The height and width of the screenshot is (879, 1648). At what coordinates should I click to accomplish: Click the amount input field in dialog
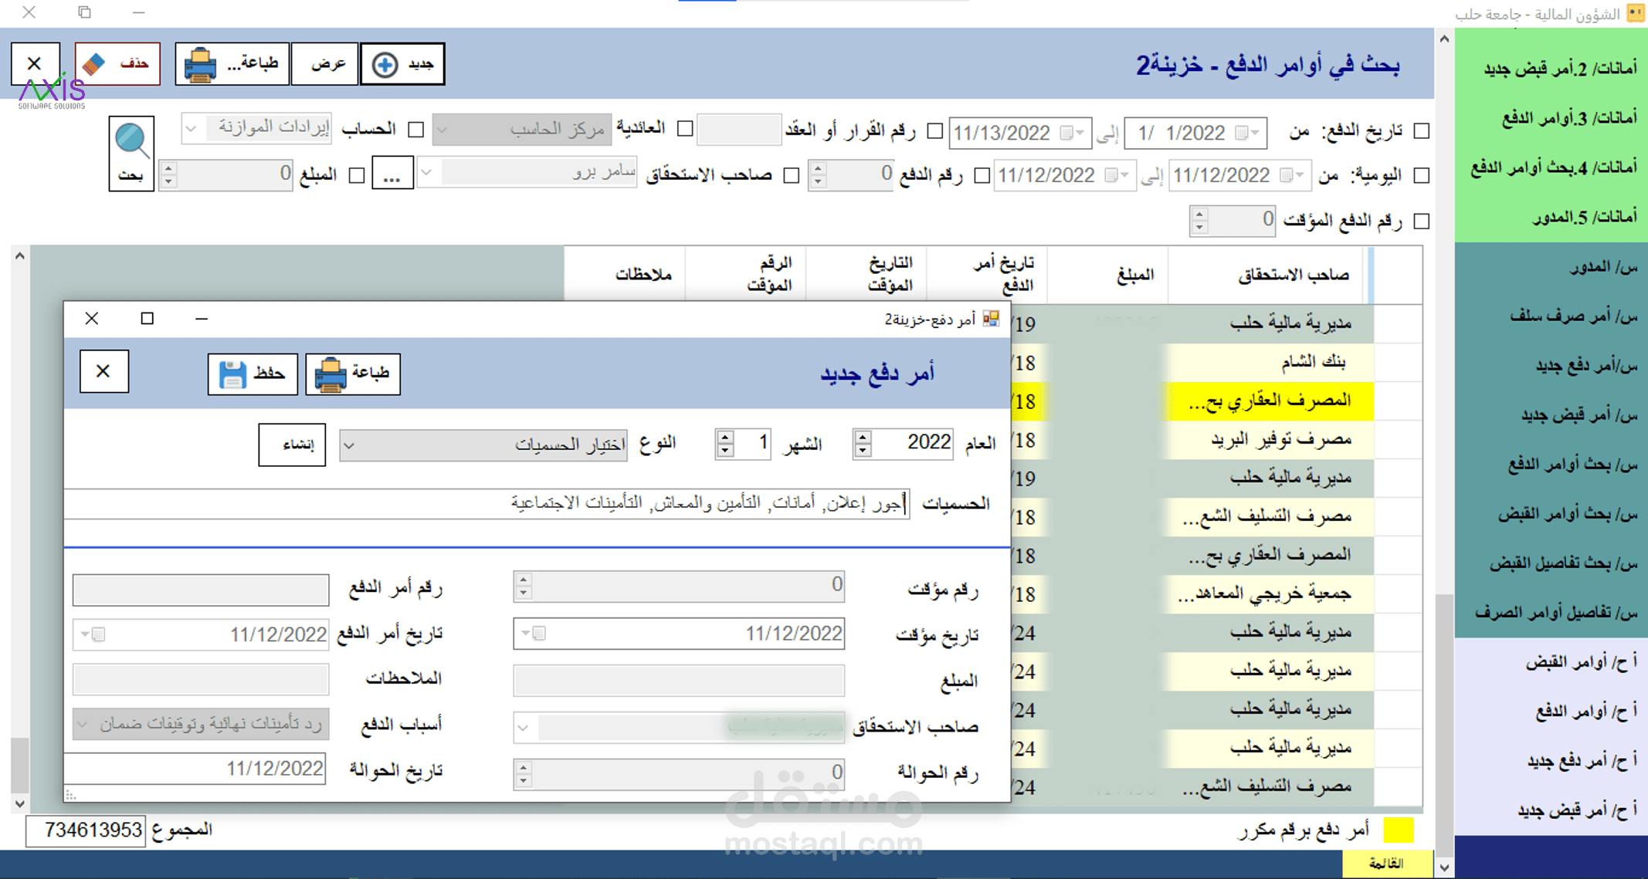(x=678, y=680)
